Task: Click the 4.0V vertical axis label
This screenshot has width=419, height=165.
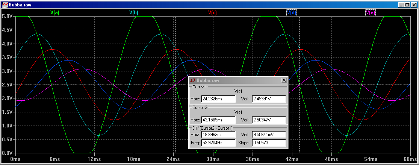Action: pyautogui.click(x=8, y=44)
